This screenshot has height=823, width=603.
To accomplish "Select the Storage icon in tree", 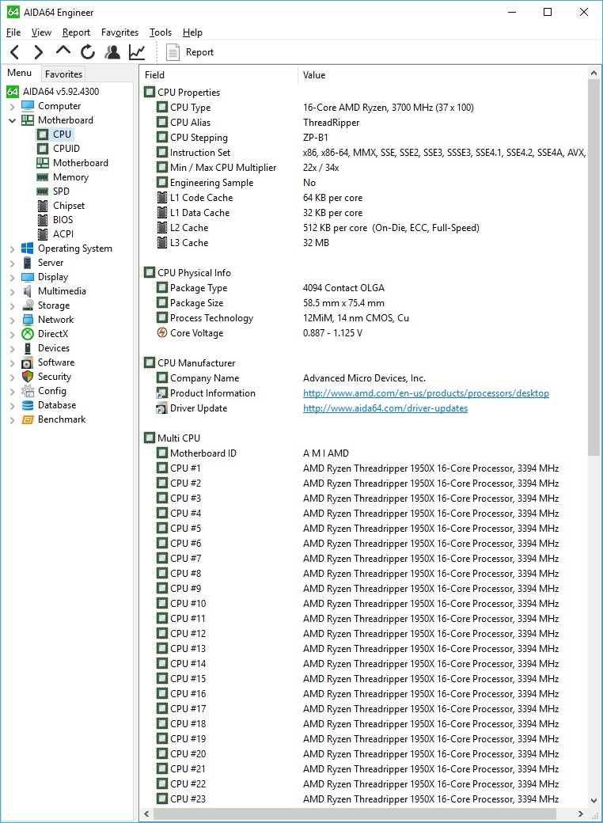I will 27,305.
